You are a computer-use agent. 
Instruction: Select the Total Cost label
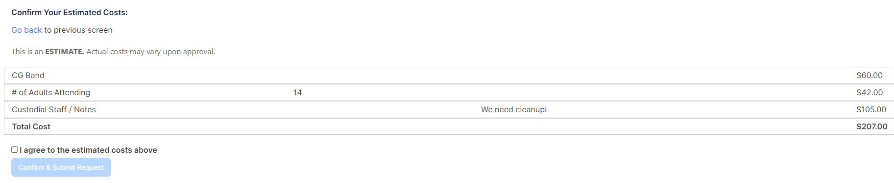coord(31,126)
